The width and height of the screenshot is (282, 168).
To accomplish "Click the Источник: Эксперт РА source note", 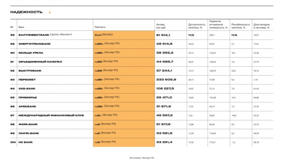I will (x=142, y=158).
